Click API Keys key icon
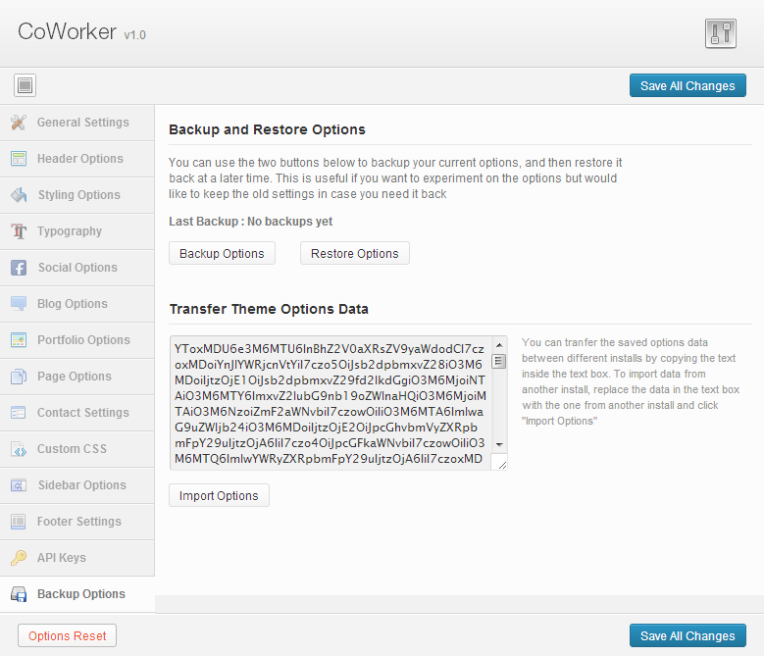This screenshot has height=656, width=764. pyautogui.click(x=19, y=558)
